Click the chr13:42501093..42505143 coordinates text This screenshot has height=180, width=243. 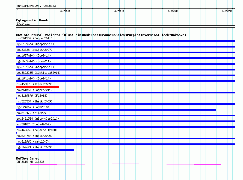[36, 6]
